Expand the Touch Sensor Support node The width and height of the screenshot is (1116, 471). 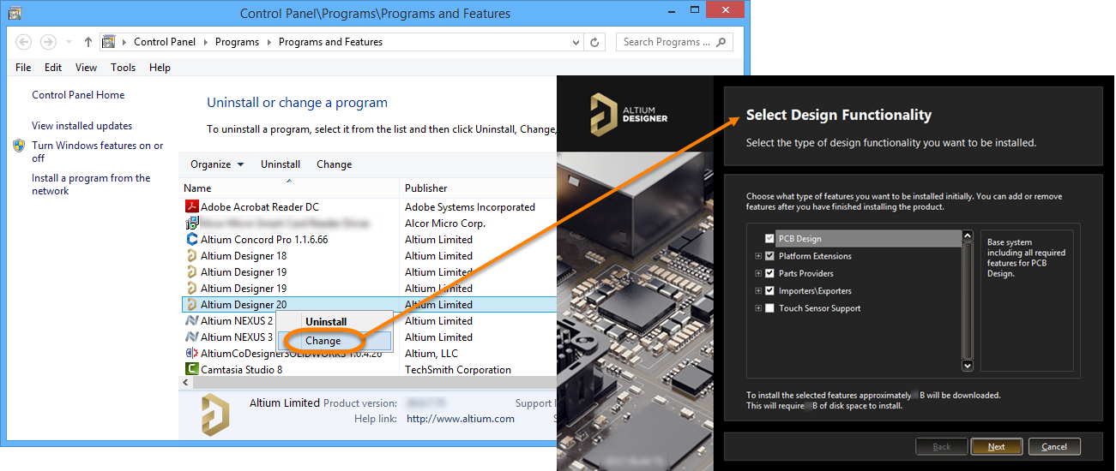pos(758,308)
